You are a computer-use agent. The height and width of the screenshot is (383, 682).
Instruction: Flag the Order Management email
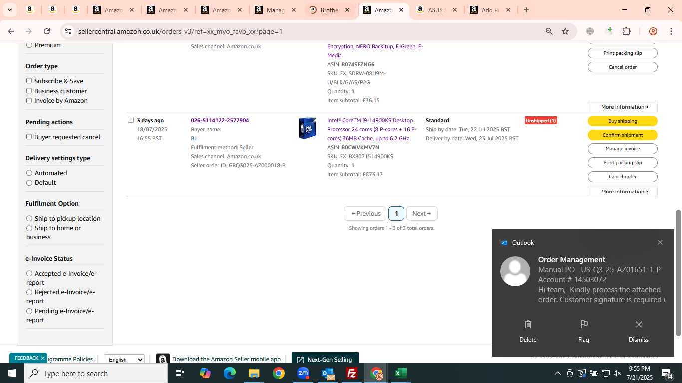click(583, 331)
